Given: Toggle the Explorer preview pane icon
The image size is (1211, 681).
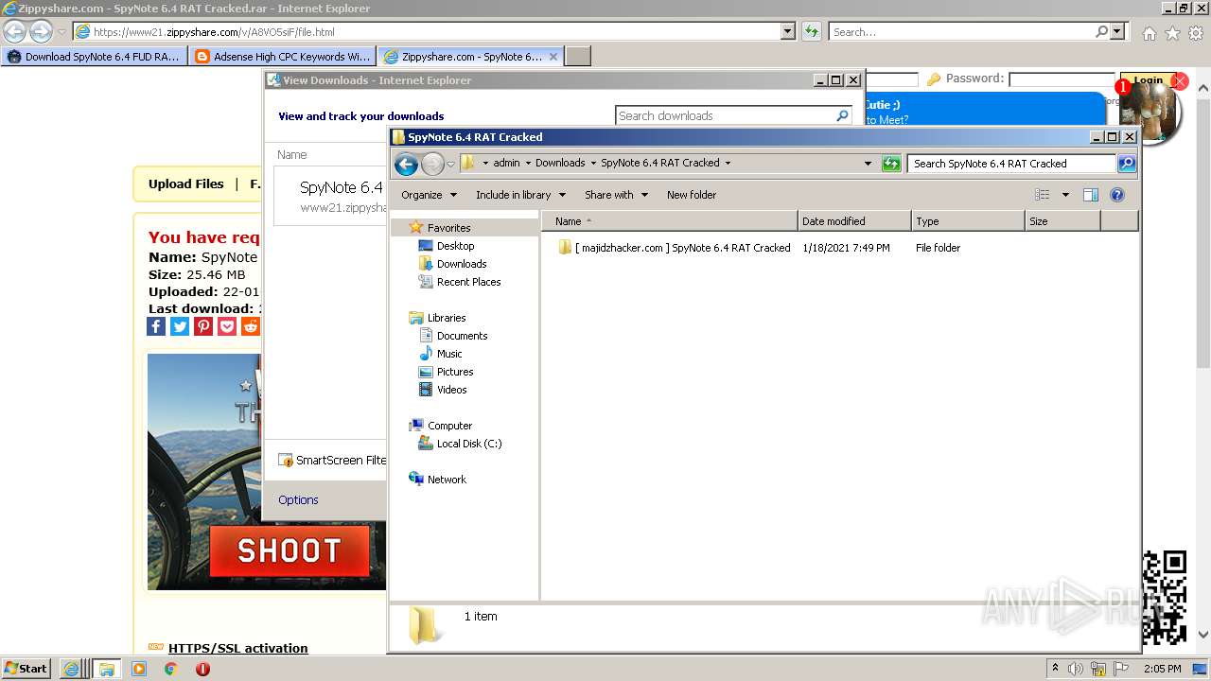Looking at the screenshot, I should pos(1090,195).
